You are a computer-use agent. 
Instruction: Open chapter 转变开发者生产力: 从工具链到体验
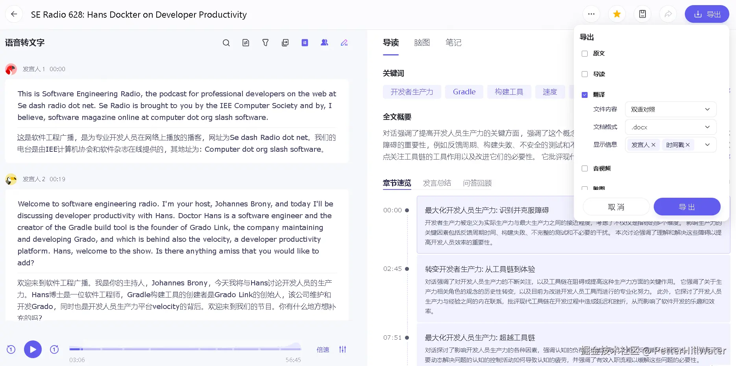[x=573, y=289]
